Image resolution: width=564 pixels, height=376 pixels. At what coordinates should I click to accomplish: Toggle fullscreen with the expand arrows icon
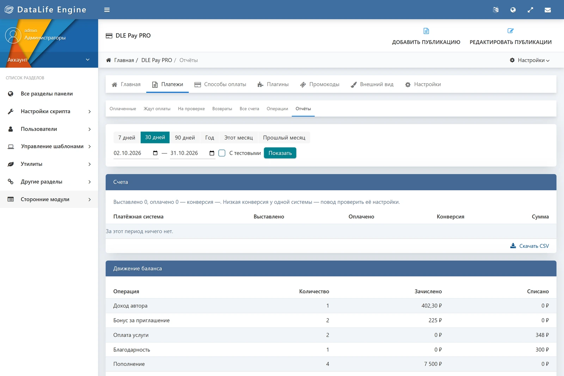(530, 10)
